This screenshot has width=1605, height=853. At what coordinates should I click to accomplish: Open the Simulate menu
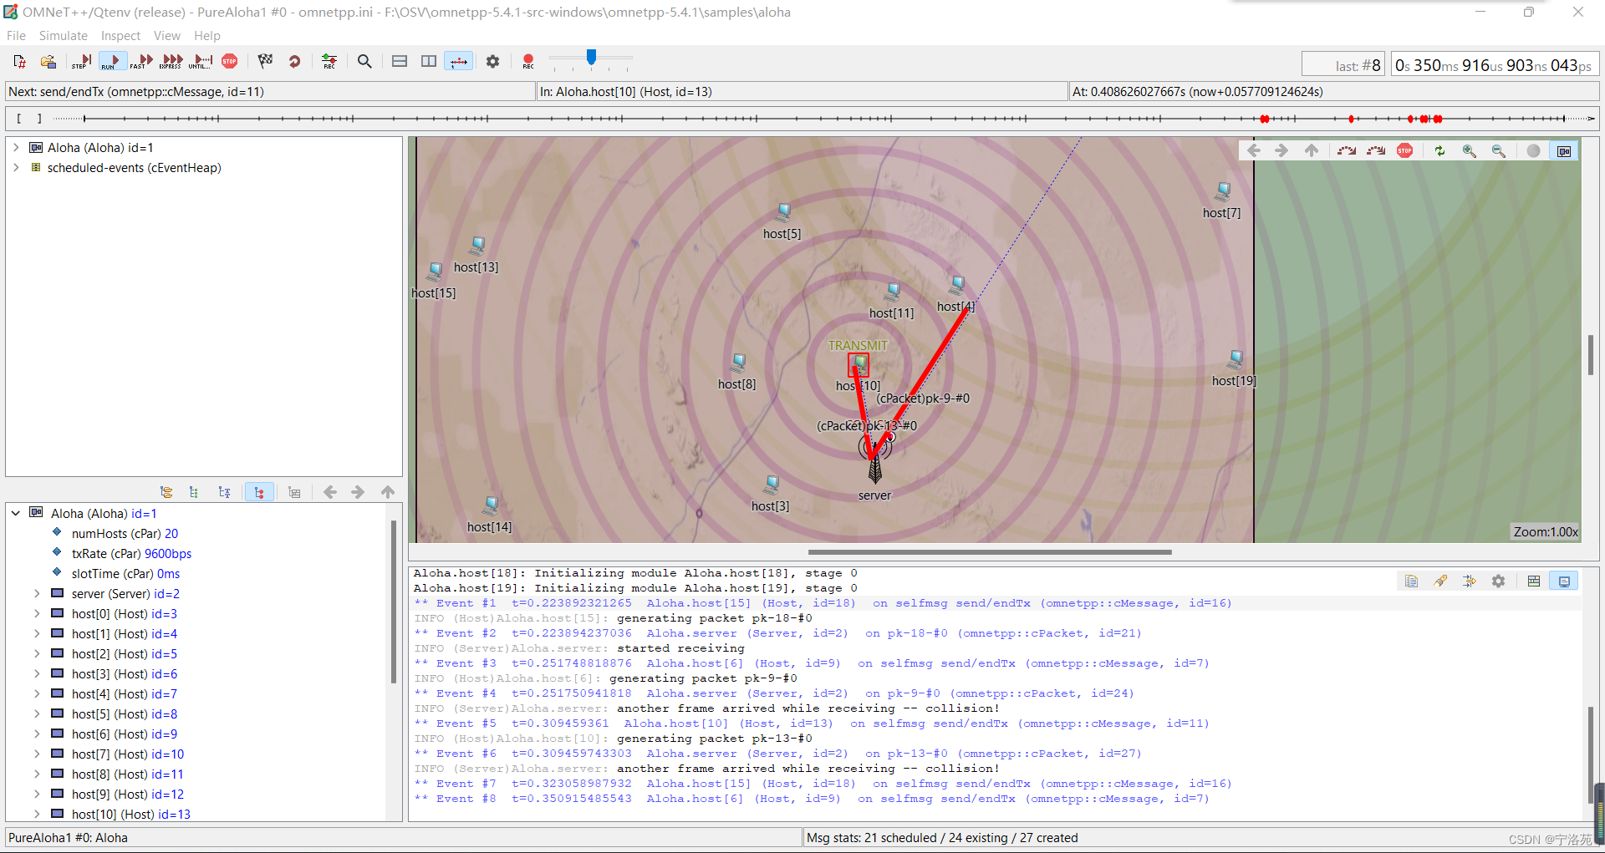click(63, 35)
